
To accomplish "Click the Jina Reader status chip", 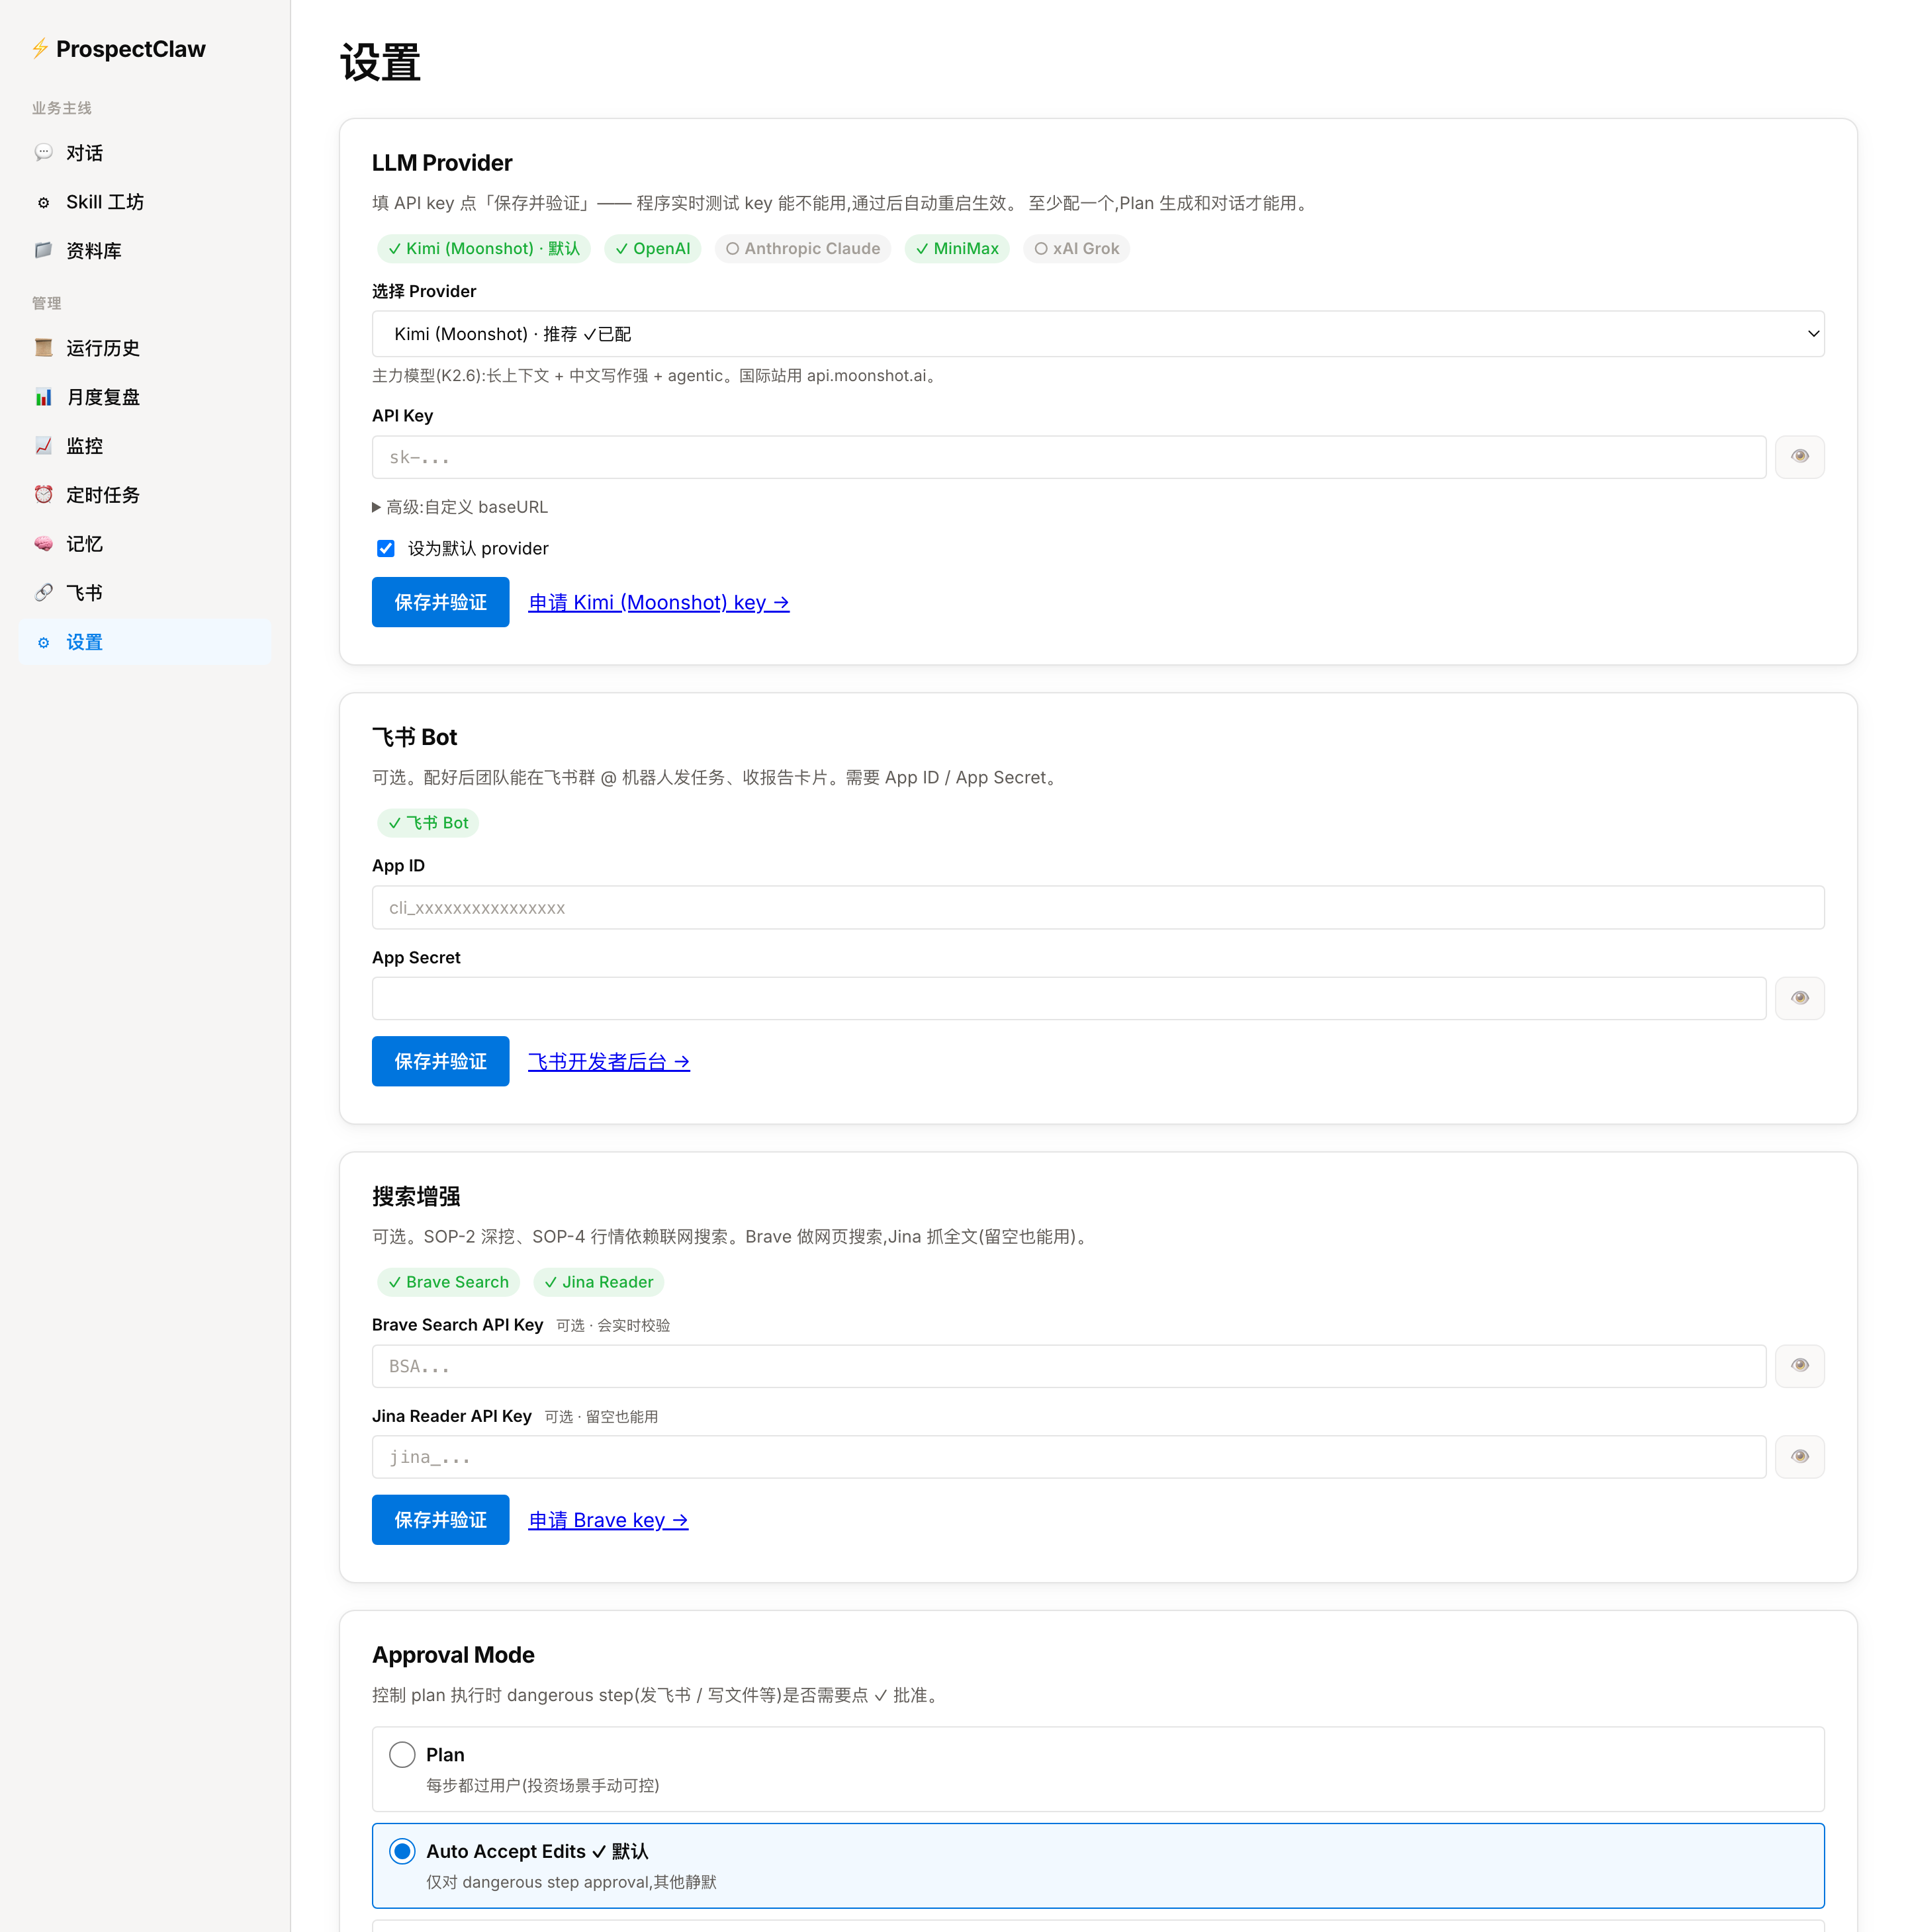I will point(598,1282).
